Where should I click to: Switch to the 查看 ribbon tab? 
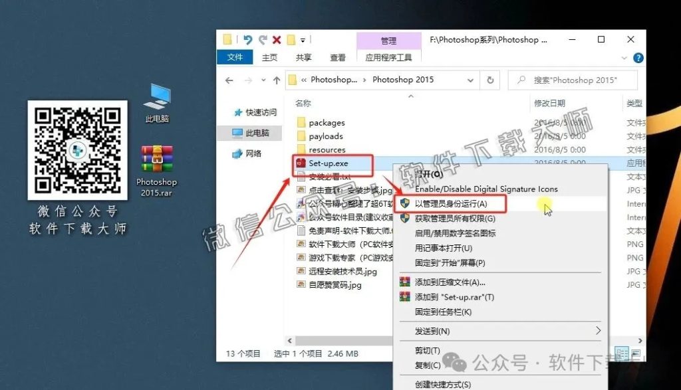[338, 57]
